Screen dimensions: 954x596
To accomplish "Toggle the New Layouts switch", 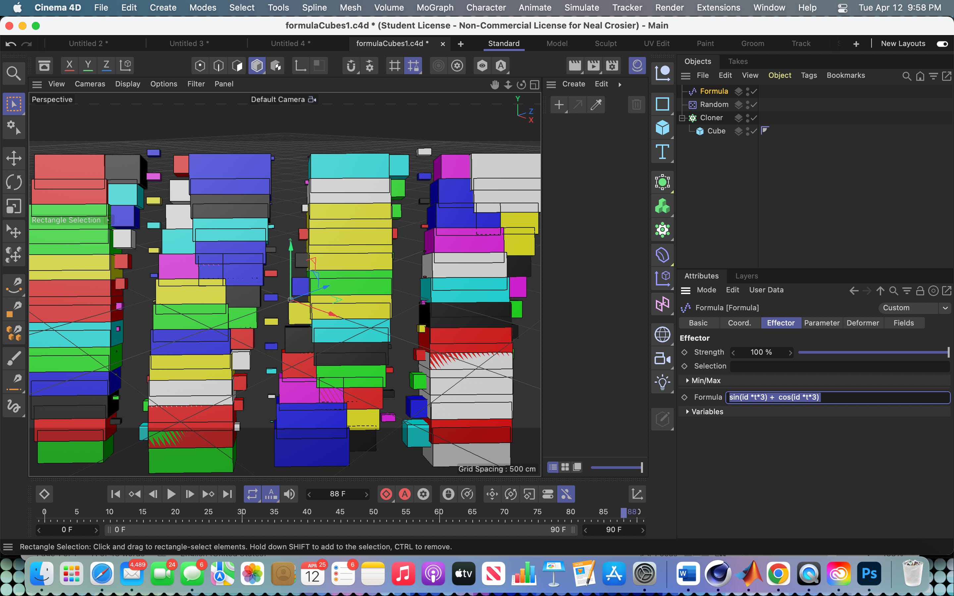I will click(942, 44).
